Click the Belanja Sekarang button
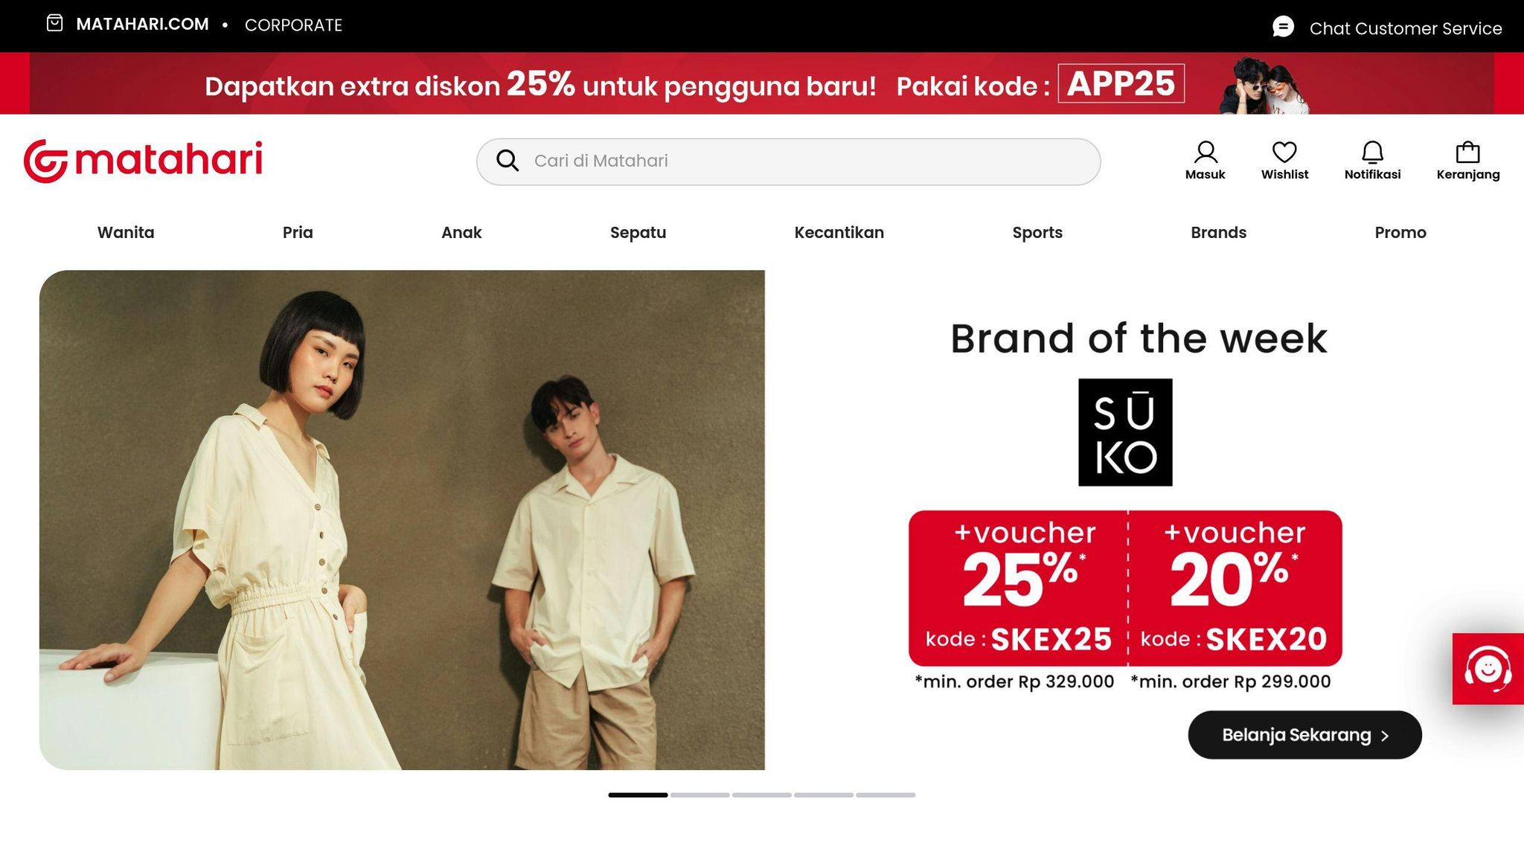The image size is (1524, 857). tap(1304, 734)
